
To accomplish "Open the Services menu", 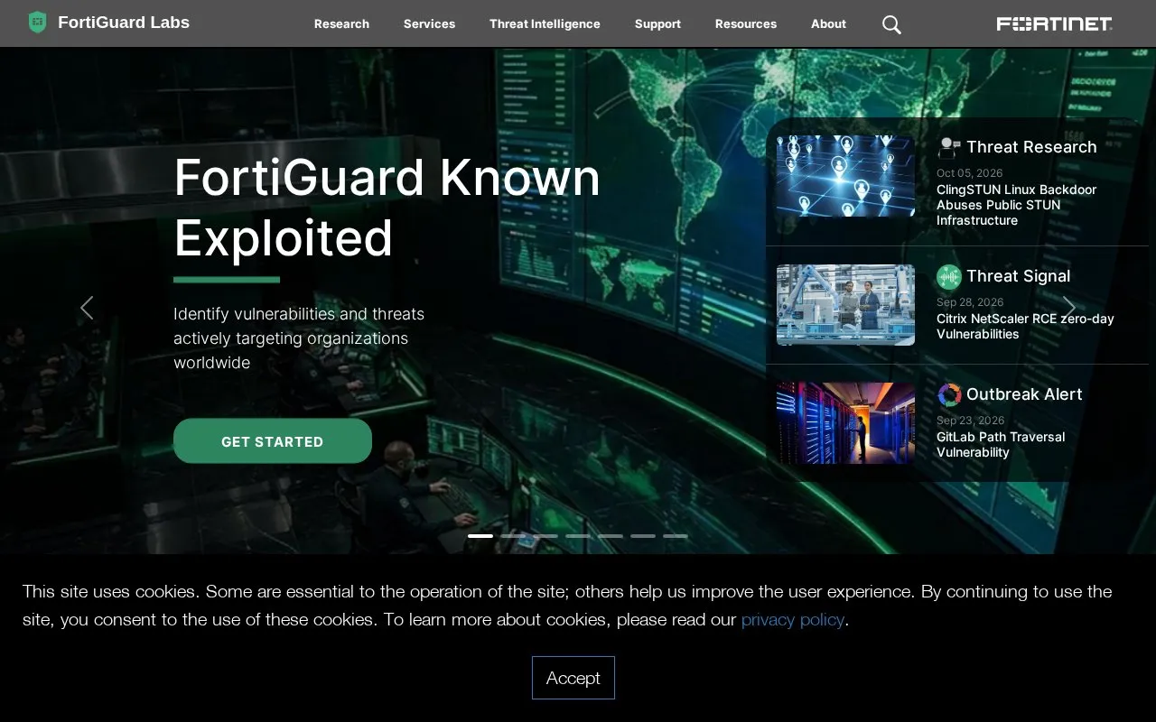I will click(429, 24).
